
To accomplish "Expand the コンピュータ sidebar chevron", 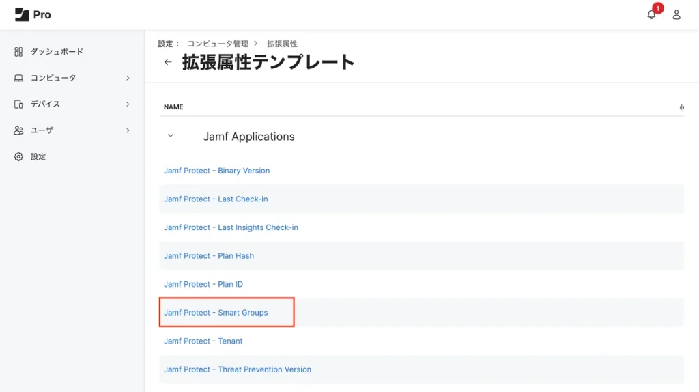I will (128, 78).
